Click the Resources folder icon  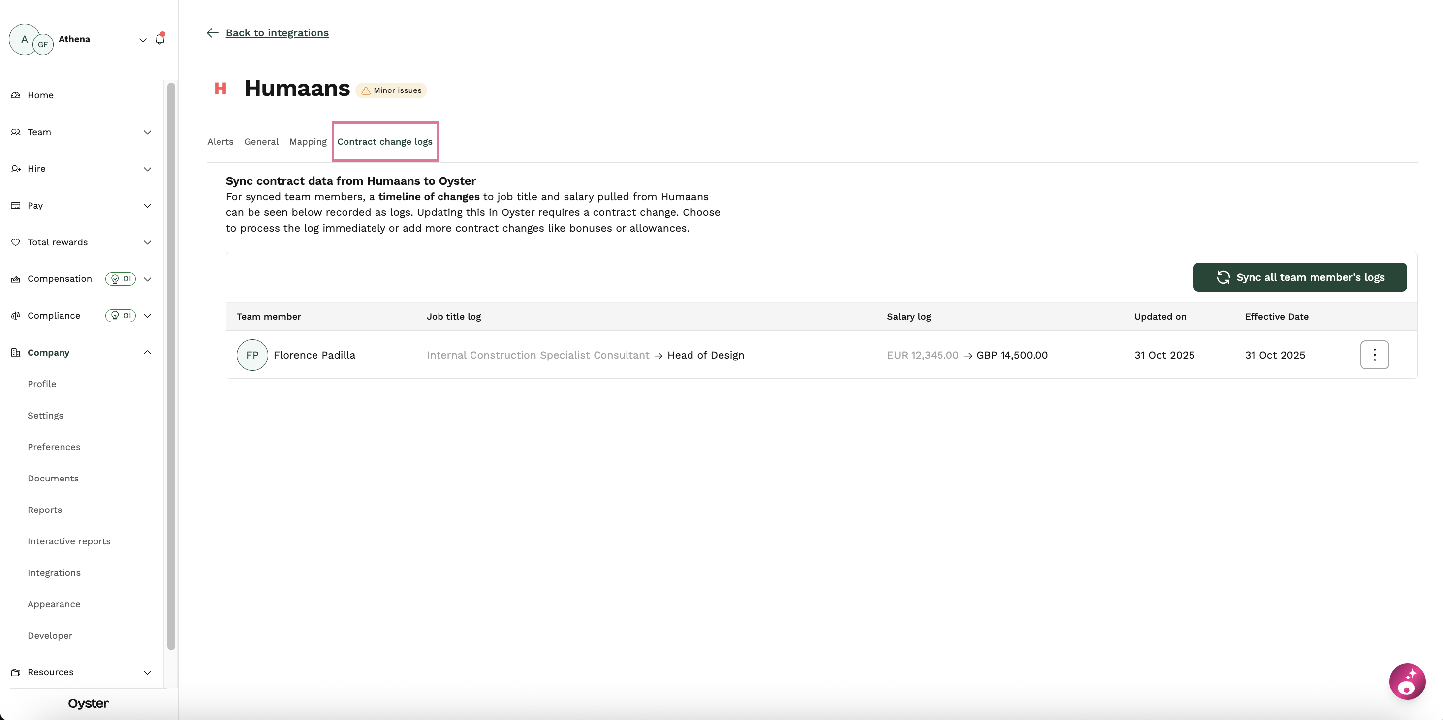[x=16, y=672]
